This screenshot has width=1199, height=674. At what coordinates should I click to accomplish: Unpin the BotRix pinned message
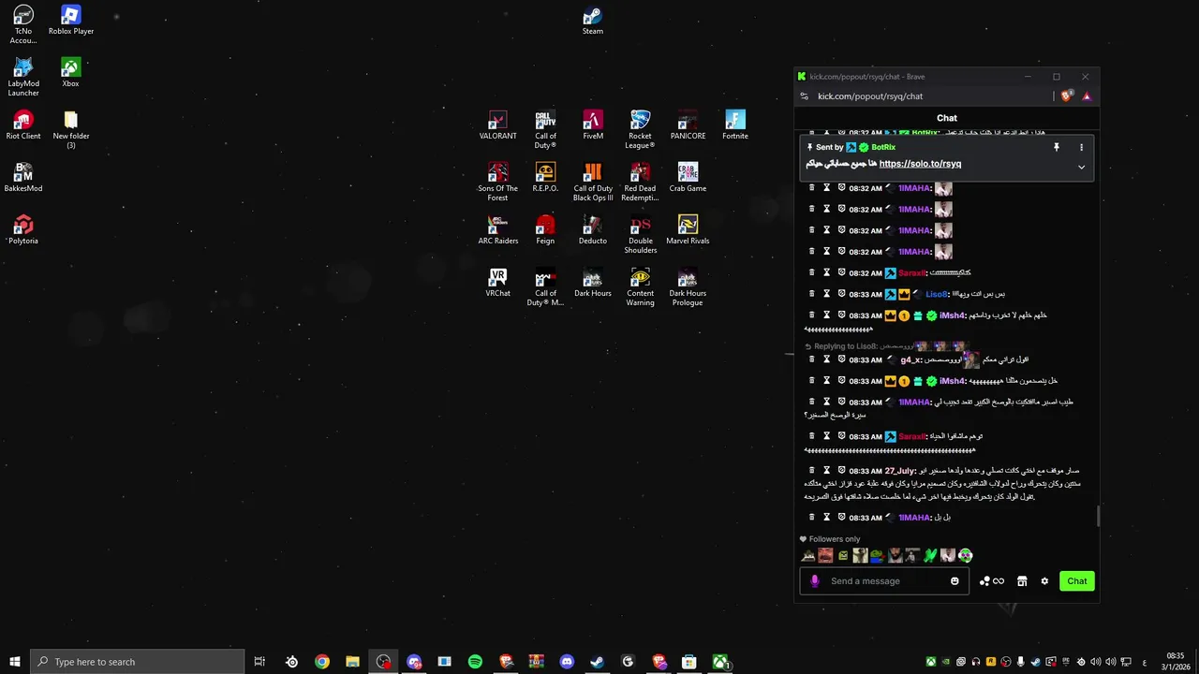(x=1056, y=147)
